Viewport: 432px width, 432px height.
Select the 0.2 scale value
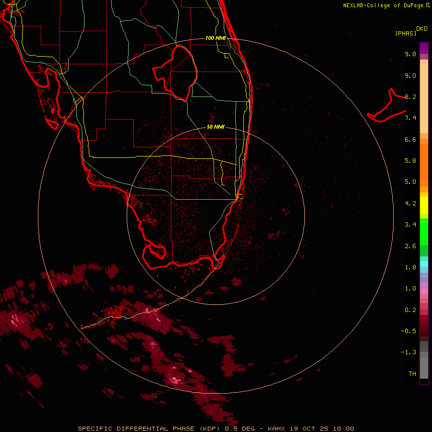(410, 310)
